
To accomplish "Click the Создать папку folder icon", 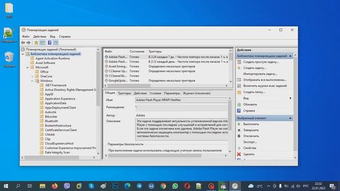I will point(239,92).
